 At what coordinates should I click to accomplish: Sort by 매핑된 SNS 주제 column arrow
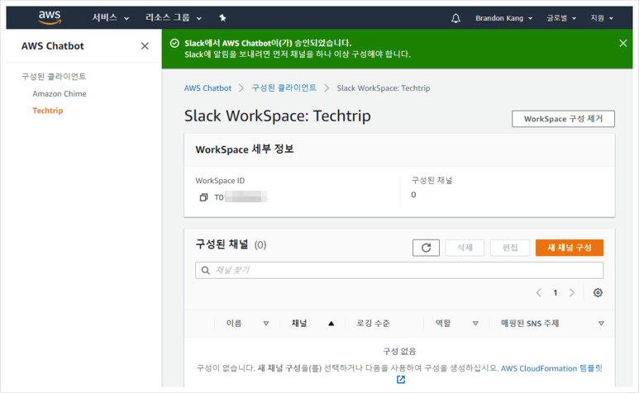tap(601, 324)
